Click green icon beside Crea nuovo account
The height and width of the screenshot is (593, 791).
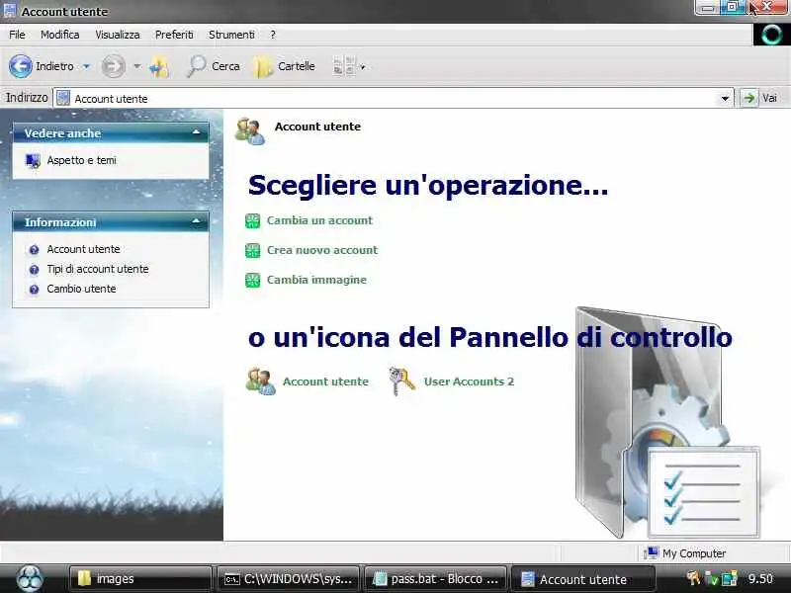tap(253, 251)
